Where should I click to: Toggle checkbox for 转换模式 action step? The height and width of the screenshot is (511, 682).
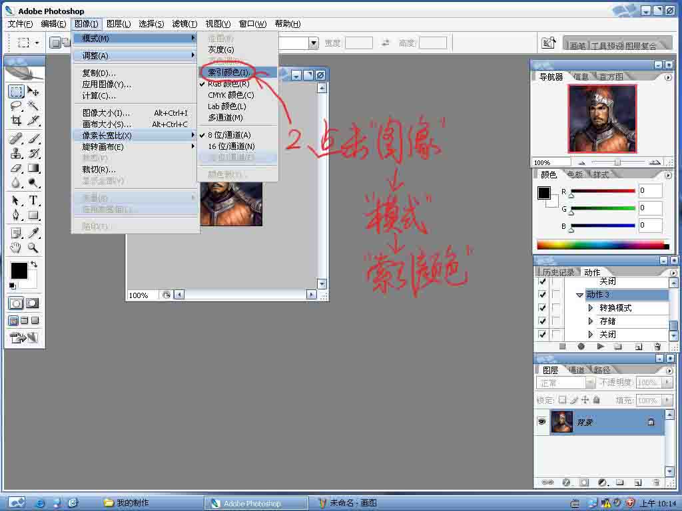click(542, 307)
